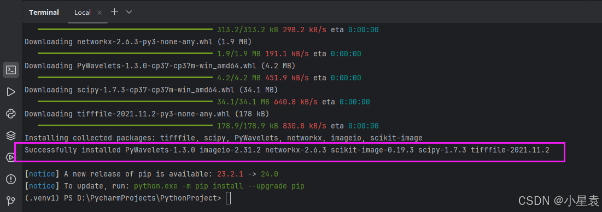The height and width of the screenshot is (212, 602).
Task: Open the Python Packages layers icon
Action: 11,136
